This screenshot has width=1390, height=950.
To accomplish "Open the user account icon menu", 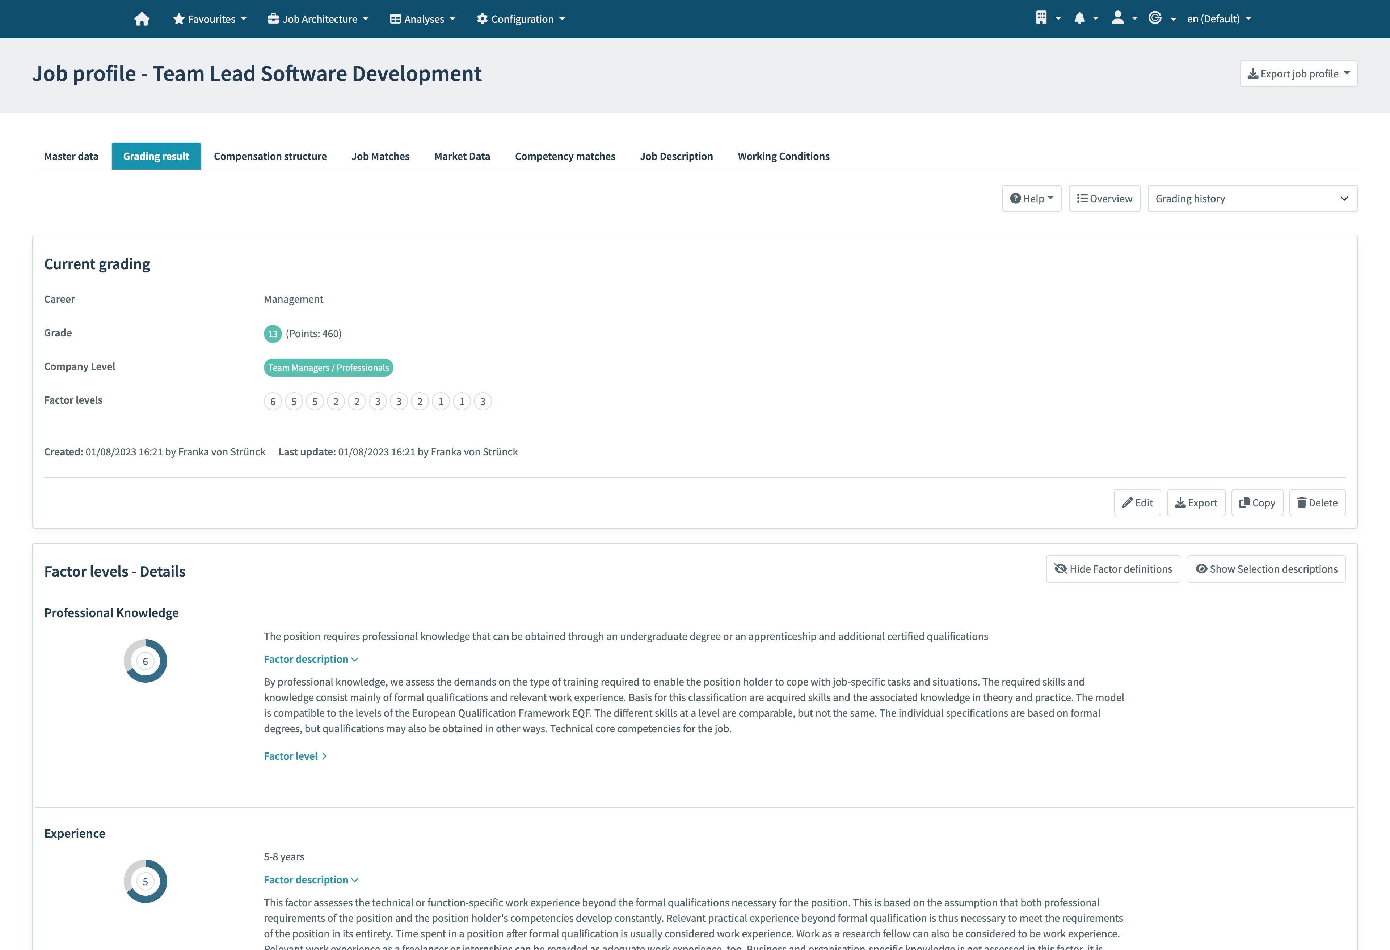I will [1119, 18].
